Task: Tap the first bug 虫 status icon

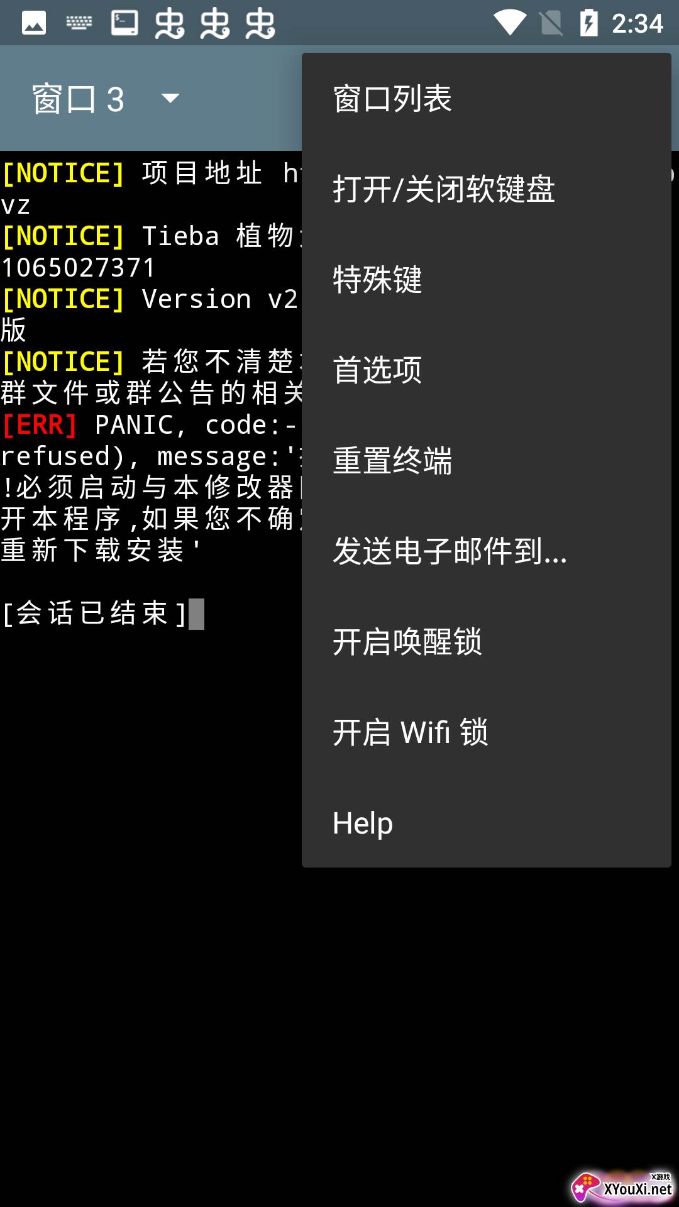Action: pyautogui.click(x=170, y=24)
